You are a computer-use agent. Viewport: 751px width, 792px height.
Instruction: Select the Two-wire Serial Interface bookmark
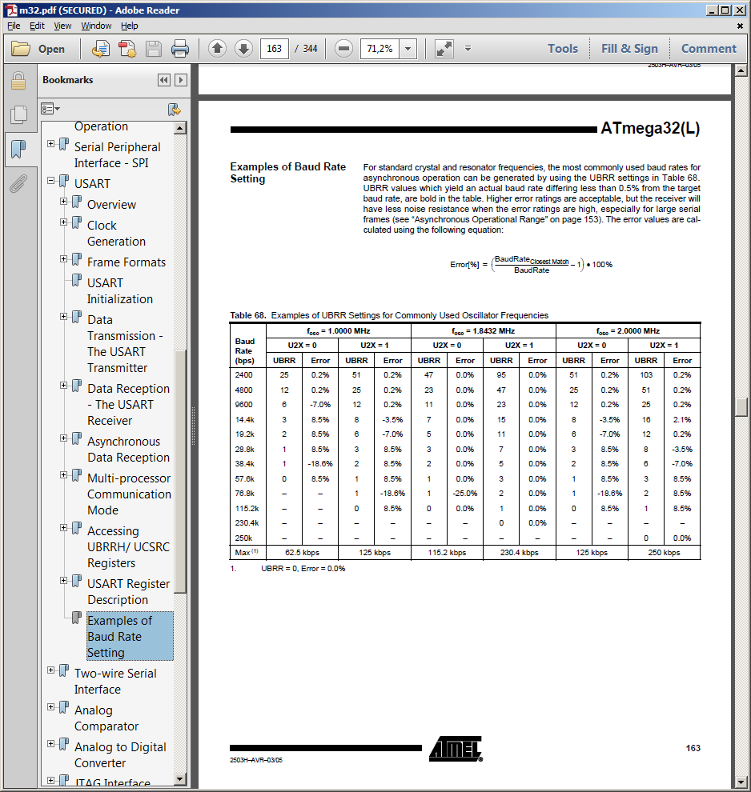(115, 682)
